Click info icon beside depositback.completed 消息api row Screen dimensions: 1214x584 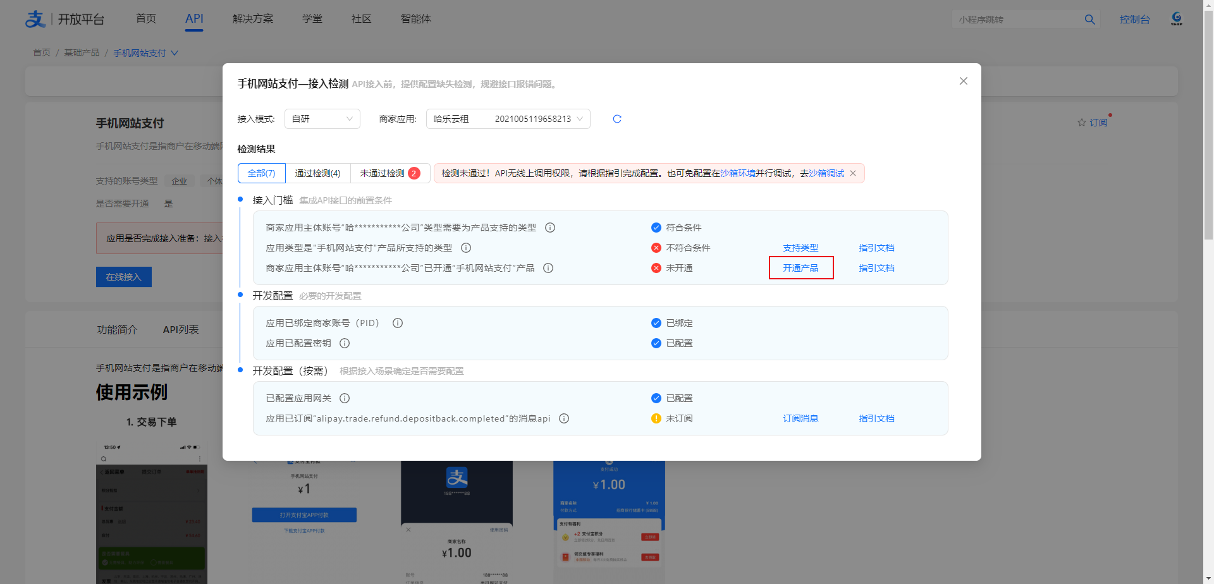[564, 418]
